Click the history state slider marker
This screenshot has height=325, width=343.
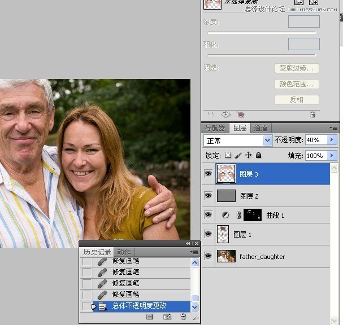[94, 306]
